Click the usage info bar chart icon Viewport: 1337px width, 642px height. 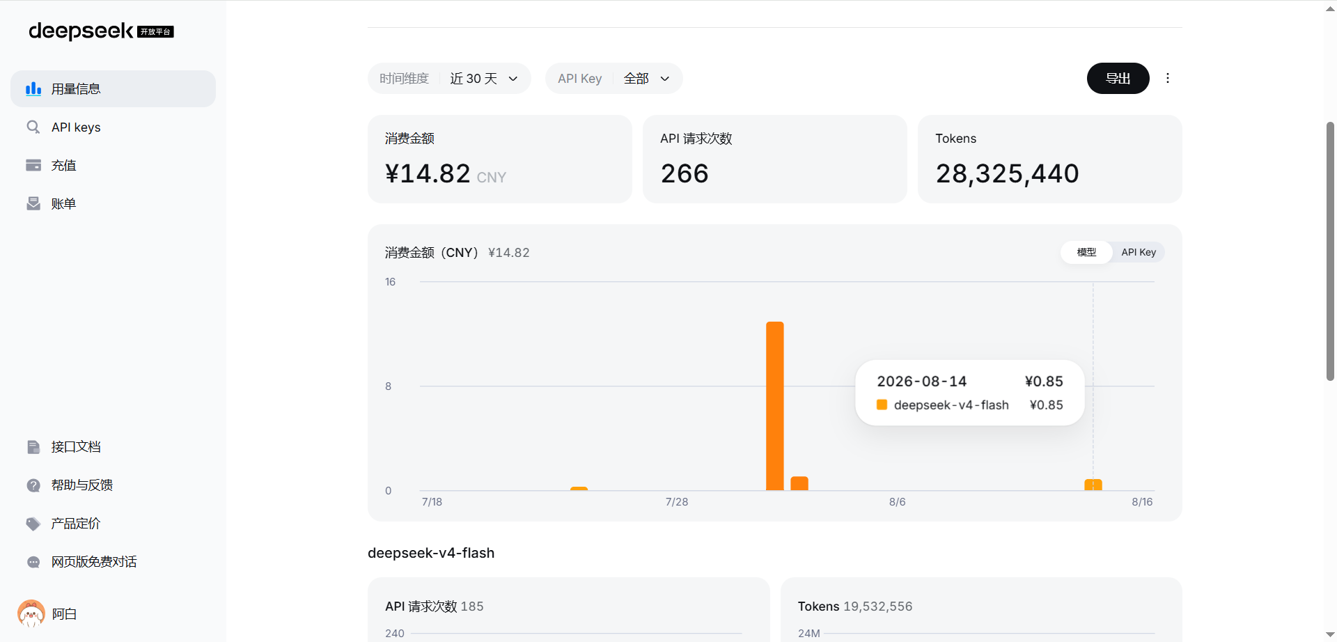click(x=33, y=88)
